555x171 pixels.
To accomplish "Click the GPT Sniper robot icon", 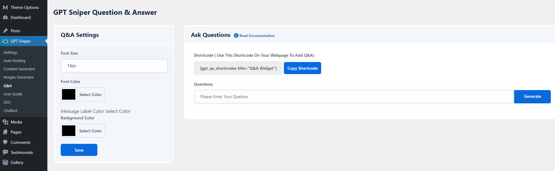I will click(5, 41).
